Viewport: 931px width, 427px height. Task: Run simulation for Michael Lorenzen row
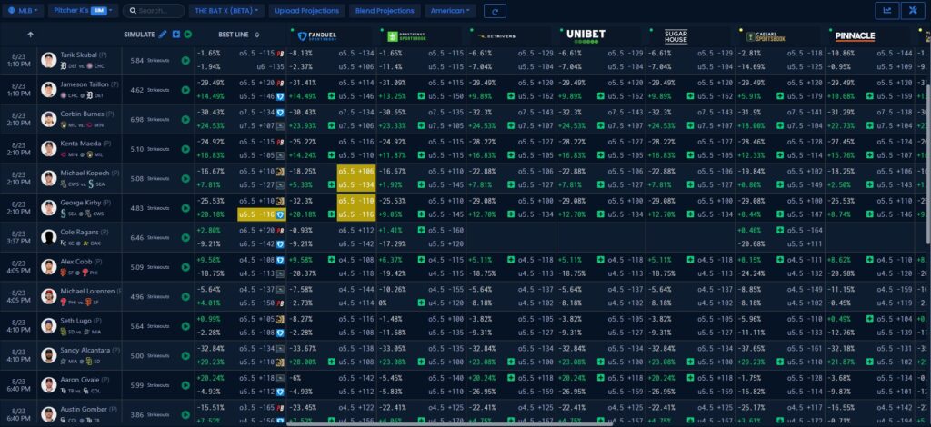point(185,296)
